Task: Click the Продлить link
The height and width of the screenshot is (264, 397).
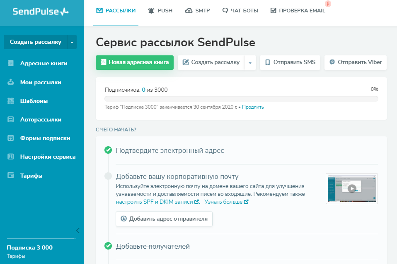Action: 253,107
